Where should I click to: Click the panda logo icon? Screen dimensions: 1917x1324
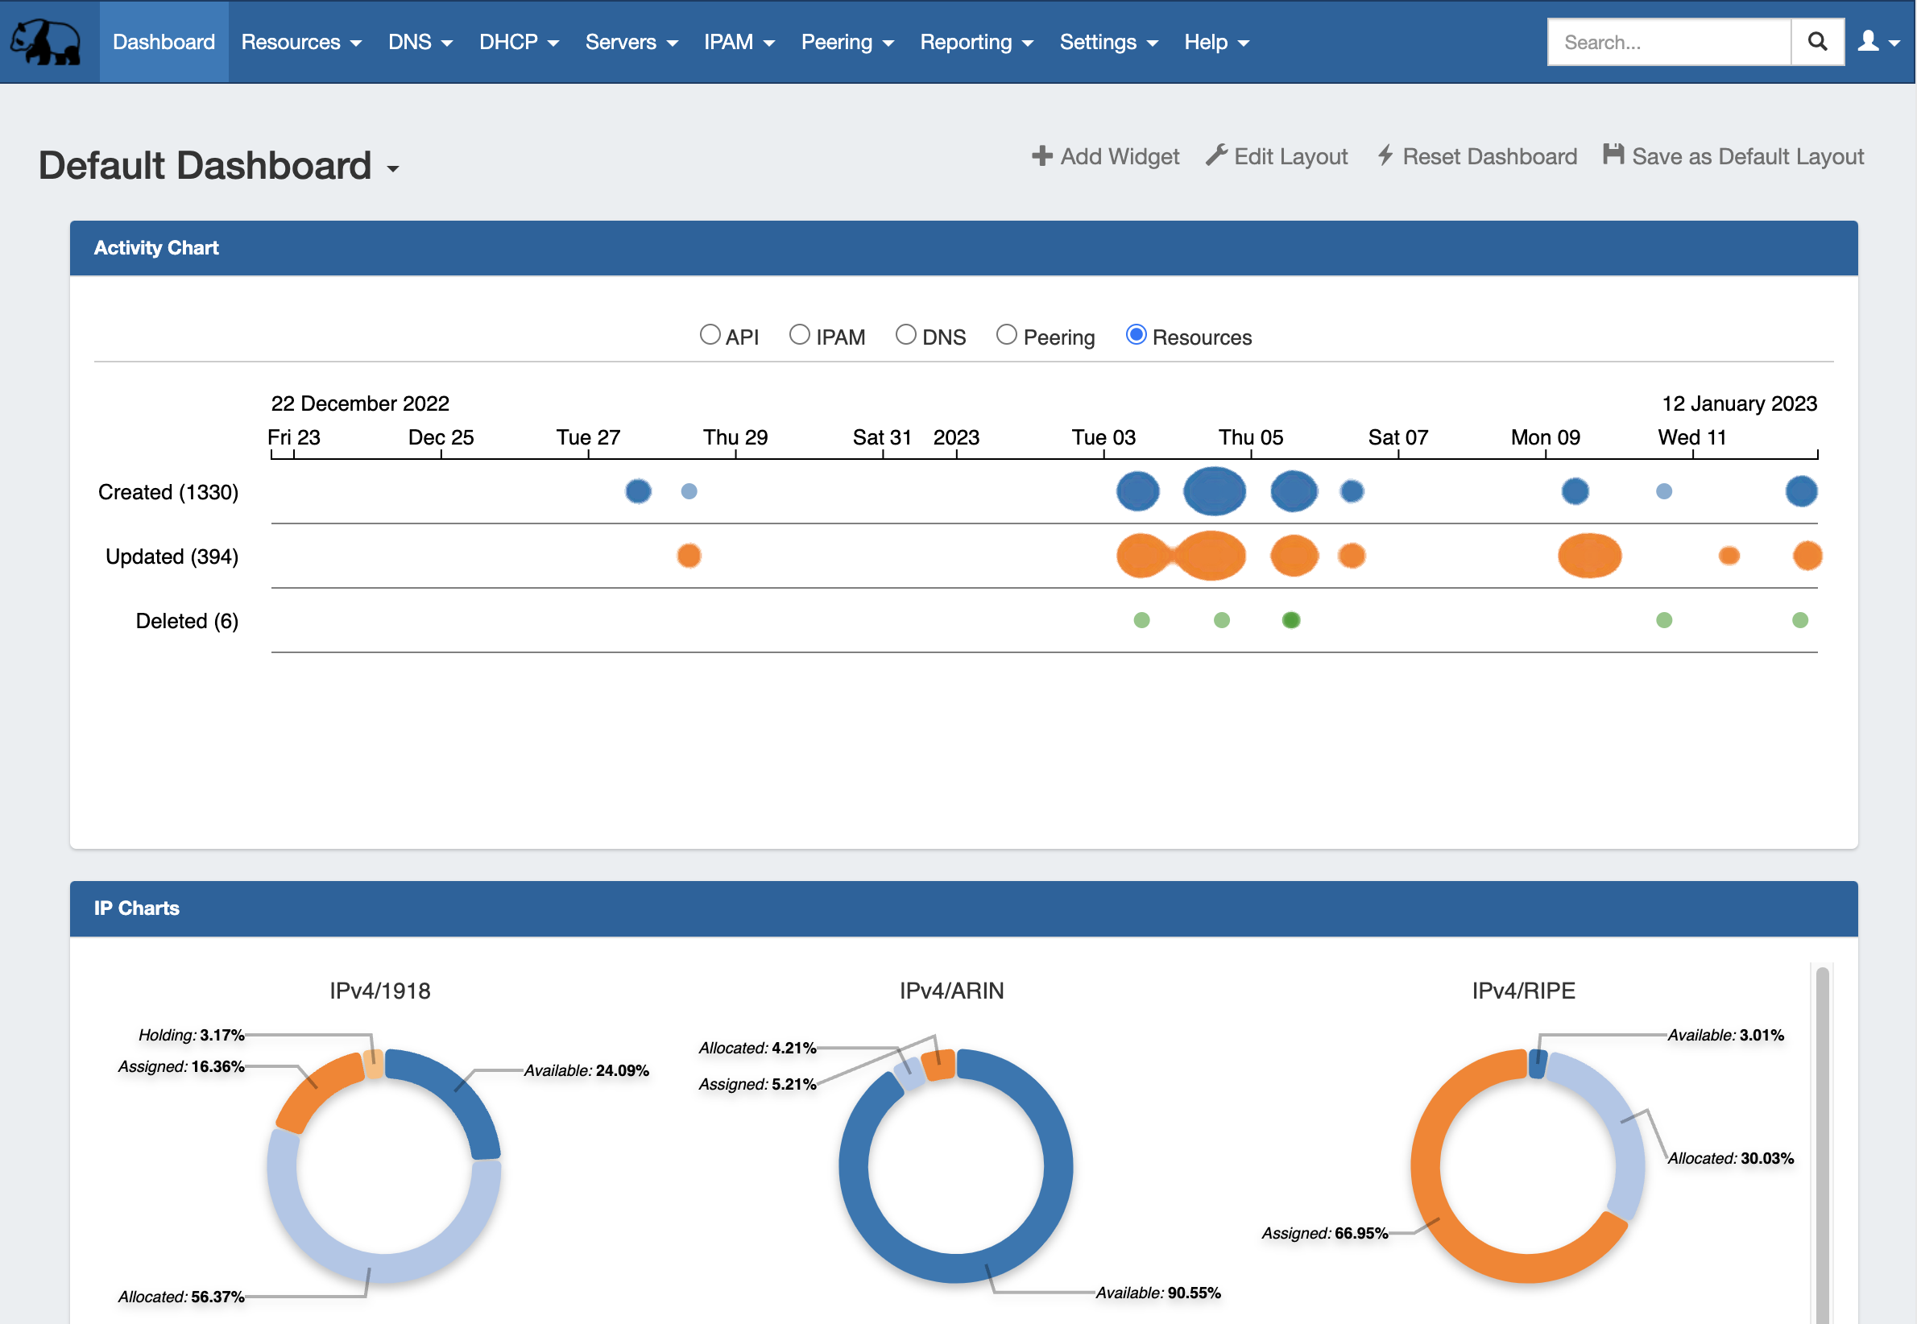(46, 42)
